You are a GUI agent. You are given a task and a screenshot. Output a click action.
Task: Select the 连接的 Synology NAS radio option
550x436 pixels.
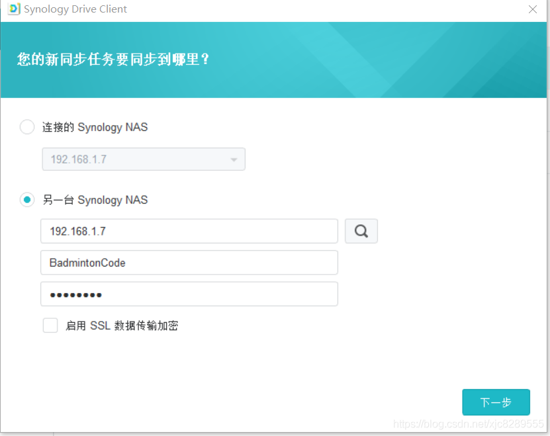[x=27, y=126]
